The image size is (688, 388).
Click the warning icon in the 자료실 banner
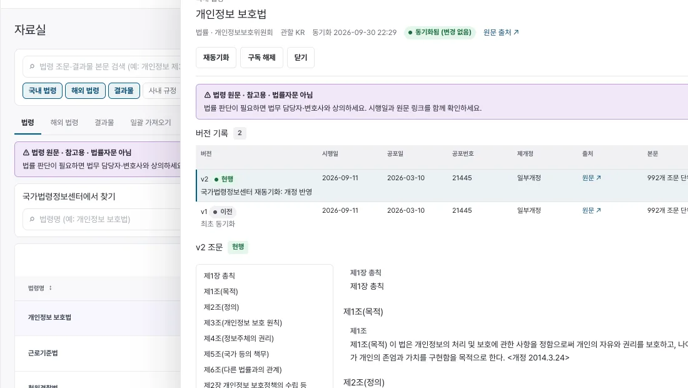pos(26,152)
